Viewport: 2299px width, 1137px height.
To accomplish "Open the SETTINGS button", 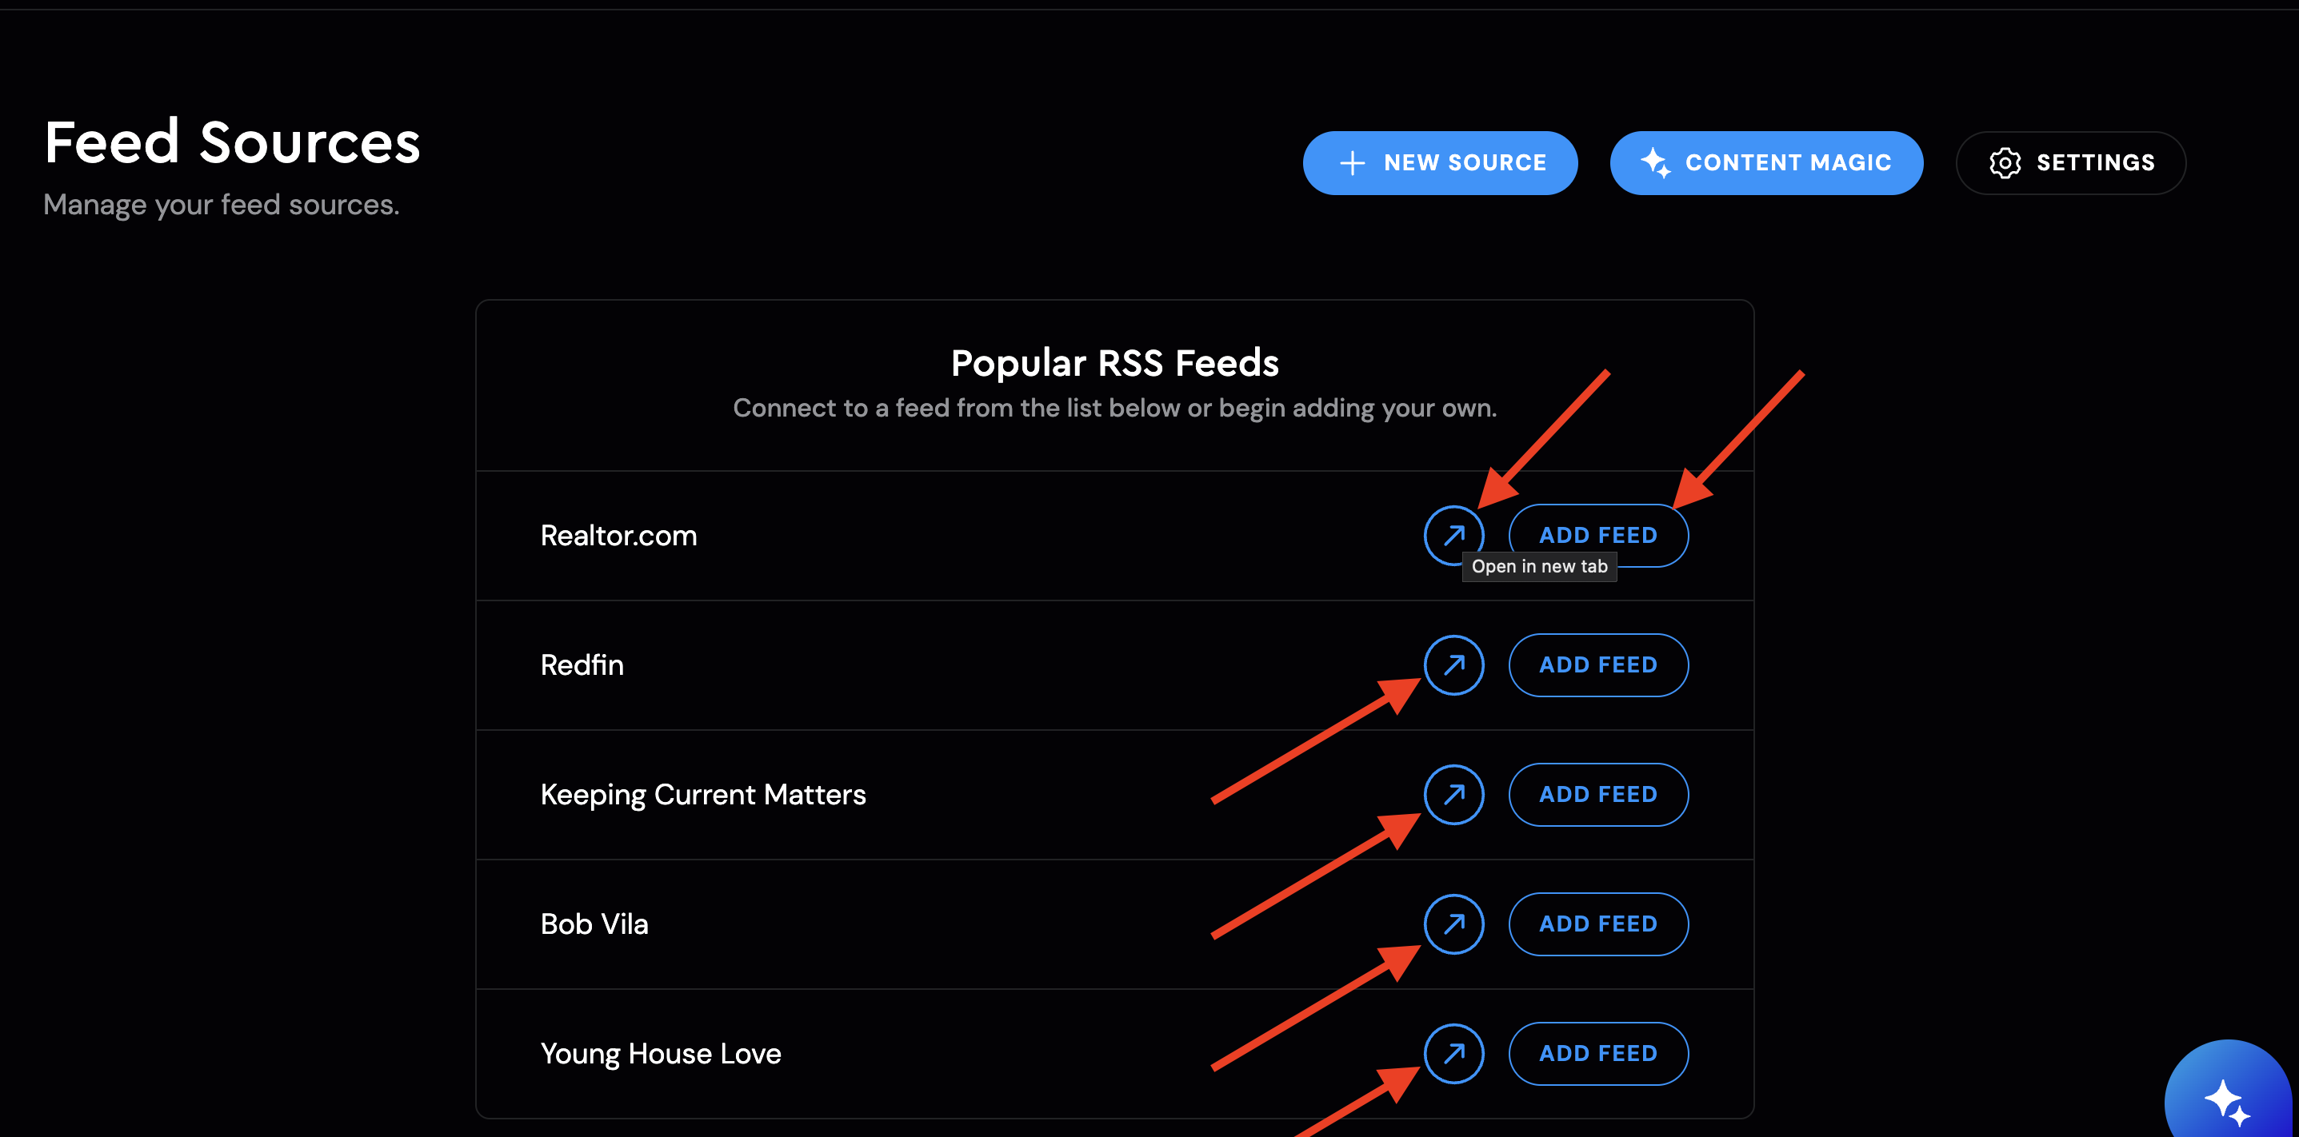I will click(x=2070, y=163).
